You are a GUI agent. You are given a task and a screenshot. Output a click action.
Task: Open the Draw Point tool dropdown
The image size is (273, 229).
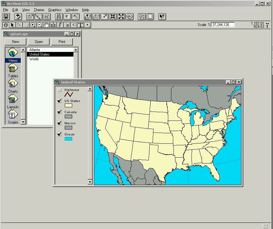click(x=87, y=25)
